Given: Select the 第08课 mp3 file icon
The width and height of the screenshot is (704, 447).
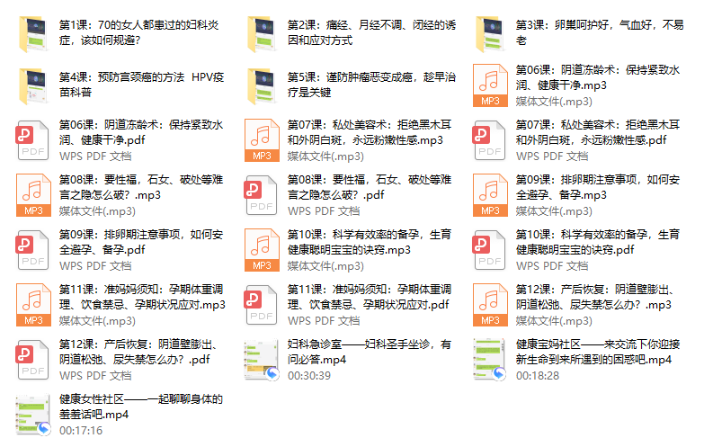Looking at the screenshot, I should click(33, 195).
